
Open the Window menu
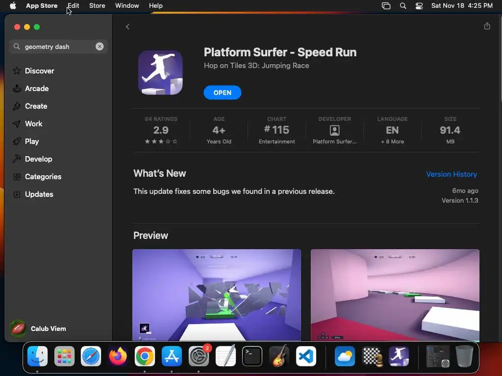point(127,5)
